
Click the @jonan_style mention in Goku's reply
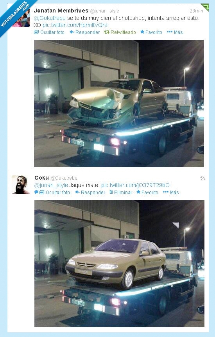point(51,185)
